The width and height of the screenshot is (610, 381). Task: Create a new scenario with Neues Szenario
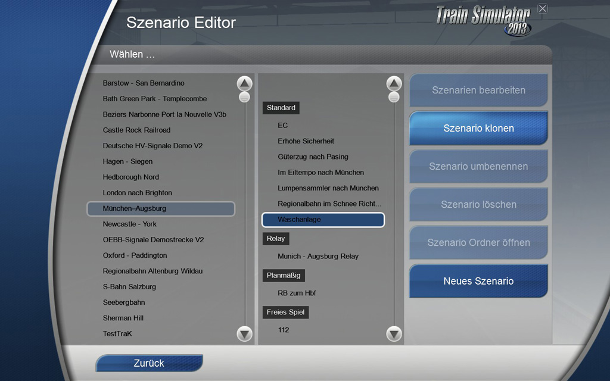478,281
